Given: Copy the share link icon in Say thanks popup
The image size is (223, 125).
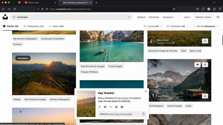Looking at the screenshot, I should coord(100,107).
